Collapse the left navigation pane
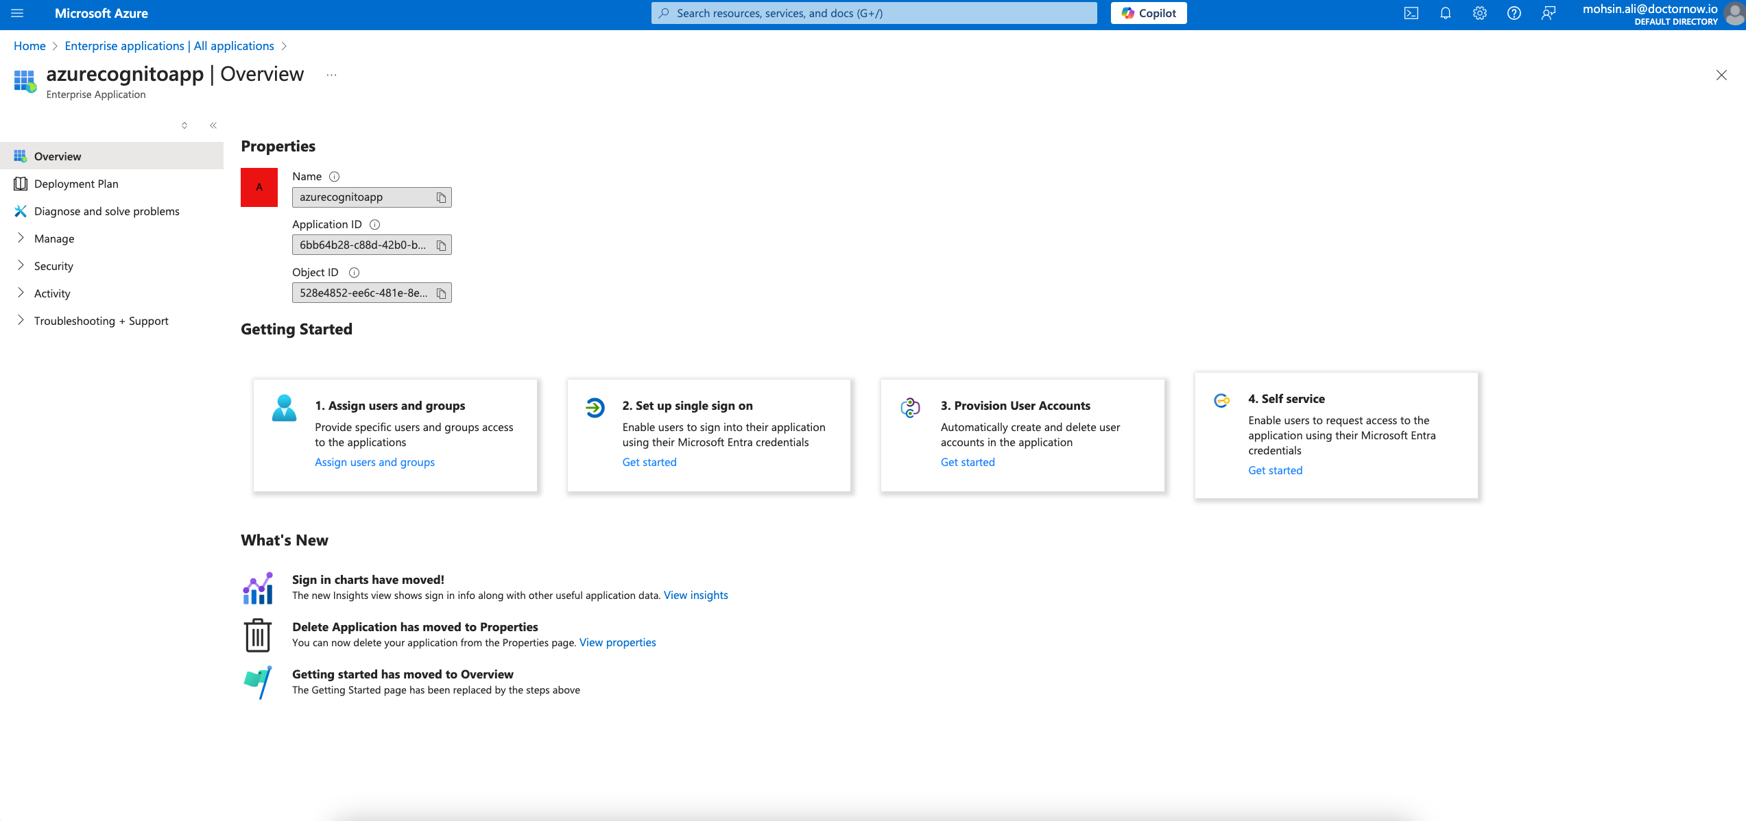This screenshot has height=821, width=1746. pyautogui.click(x=213, y=125)
